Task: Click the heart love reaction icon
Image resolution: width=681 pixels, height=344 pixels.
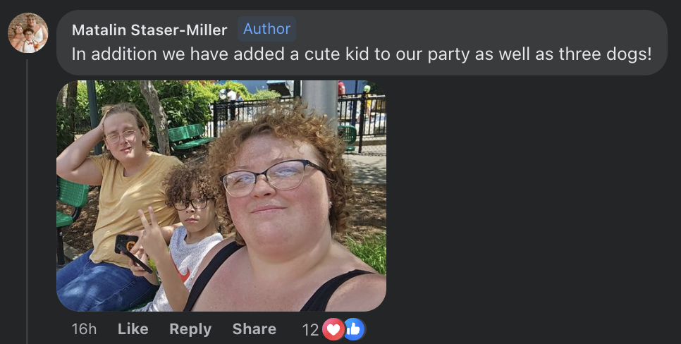Action: (333, 329)
